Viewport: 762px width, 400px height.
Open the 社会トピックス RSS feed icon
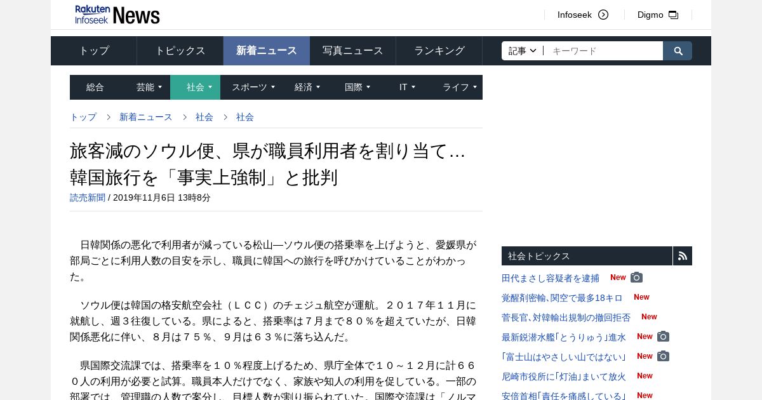[x=683, y=256]
